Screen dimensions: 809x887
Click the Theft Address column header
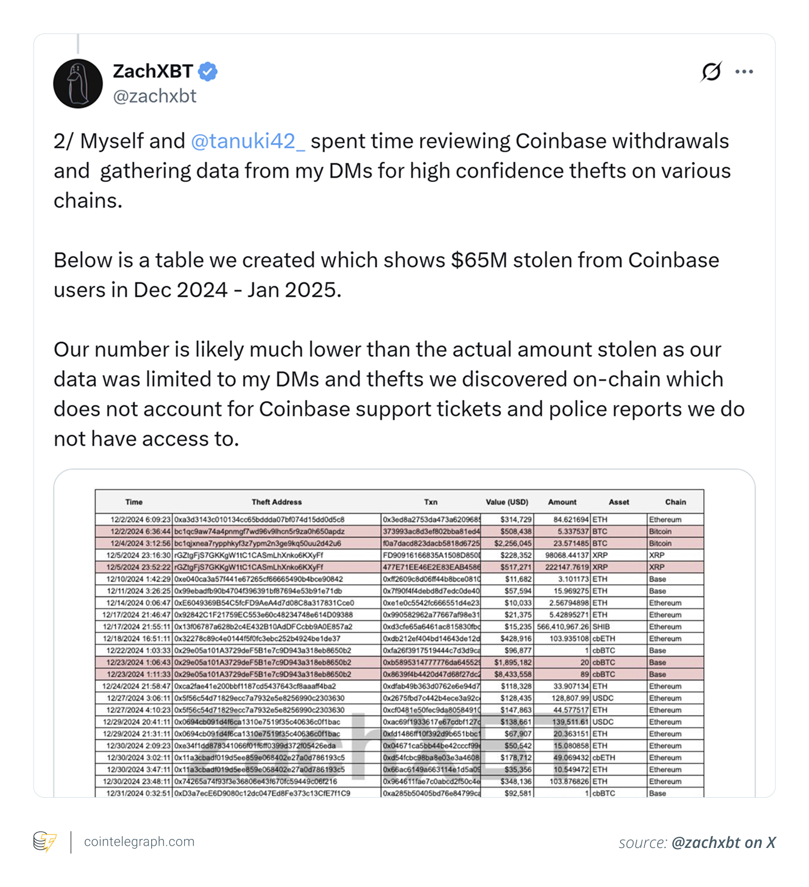[x=276, y=502]
